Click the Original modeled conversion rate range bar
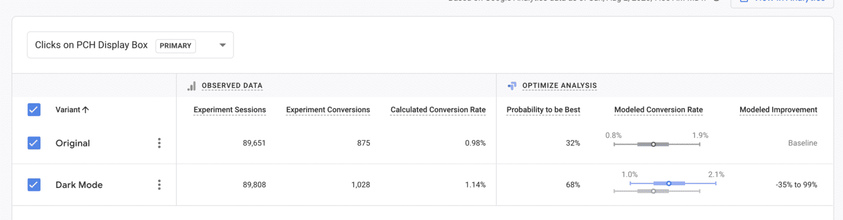Image resolution: width=843 pixels, height=220 pixels. [x=657, y=144]
